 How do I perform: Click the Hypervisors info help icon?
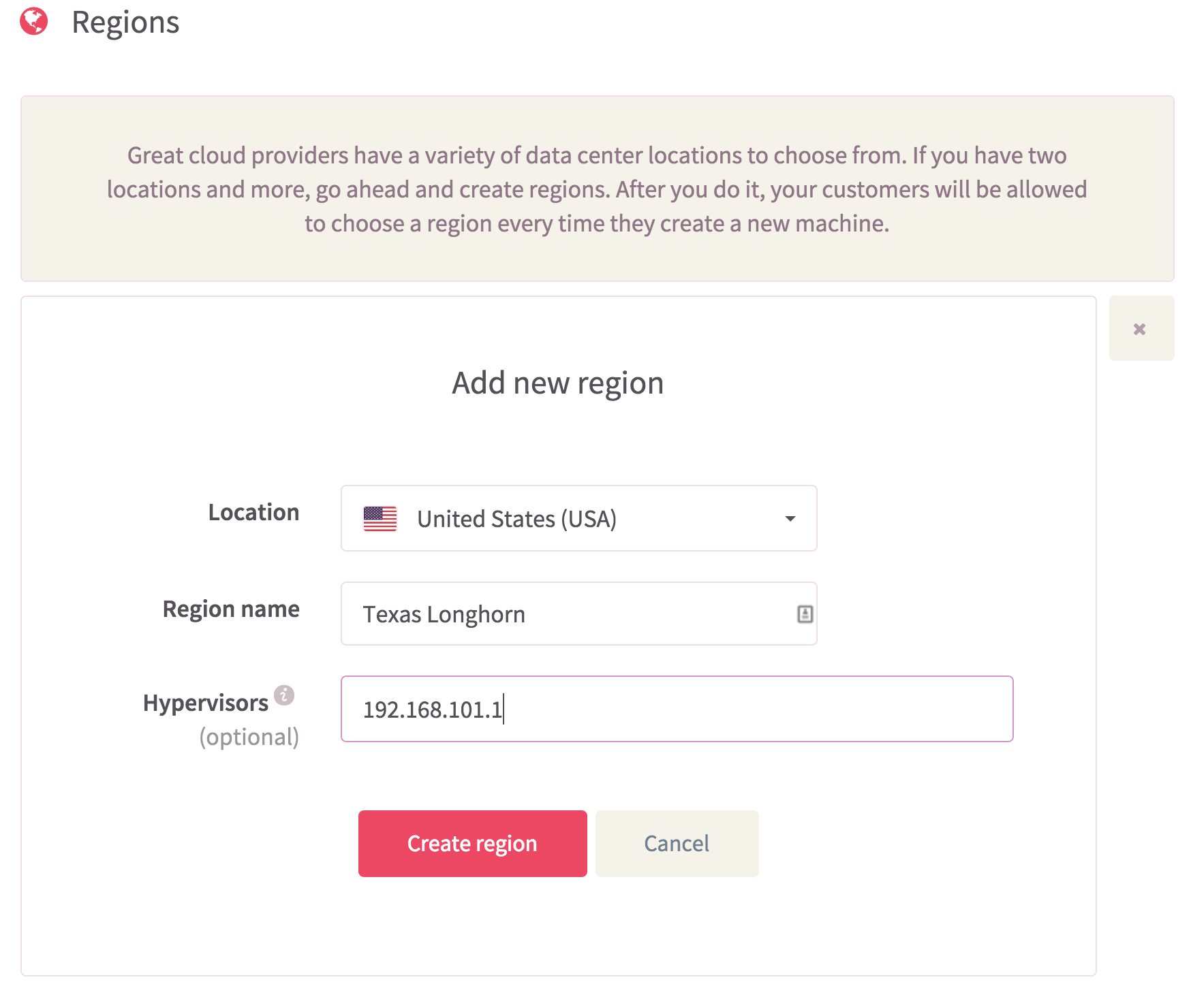click(x=284, y=695)
